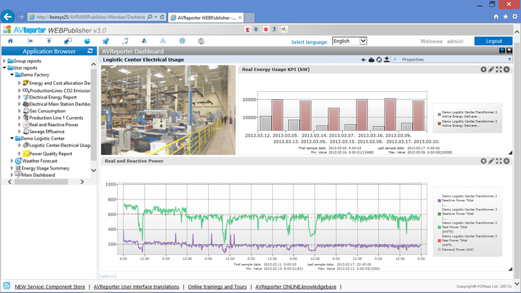Click the Application Browser horizontal scrollbar
Image resolution: width=521 pixels, height=293 pixels.
coord(41,182)
